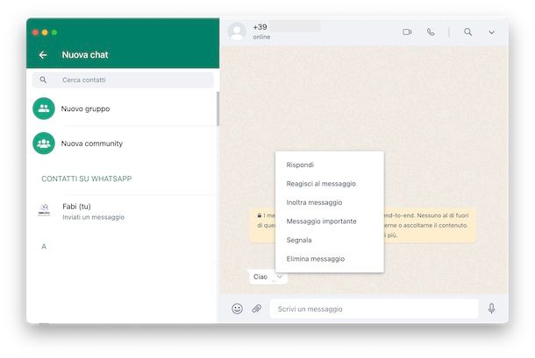Select the Fabi (tu) contact

point(123,211)
